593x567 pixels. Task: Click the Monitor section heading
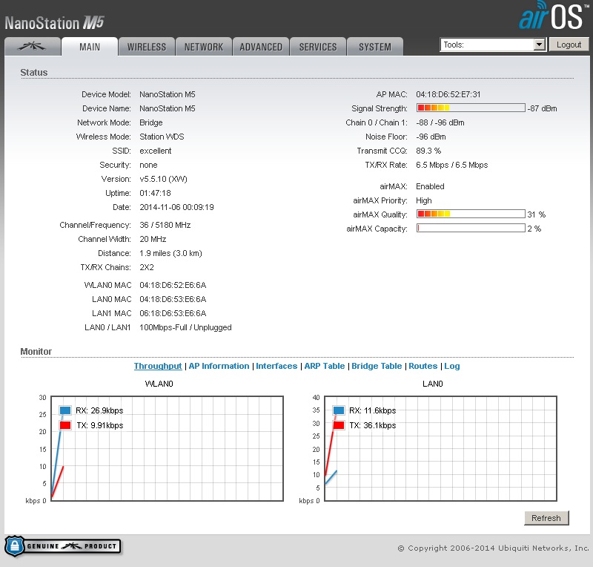coord(36,352)
